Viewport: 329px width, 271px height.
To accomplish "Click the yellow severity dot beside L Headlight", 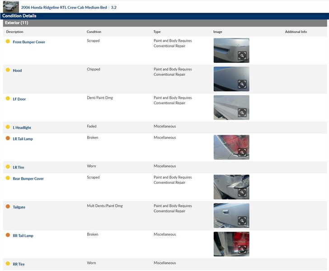I will pyautogui.click(x=8, y=127).
